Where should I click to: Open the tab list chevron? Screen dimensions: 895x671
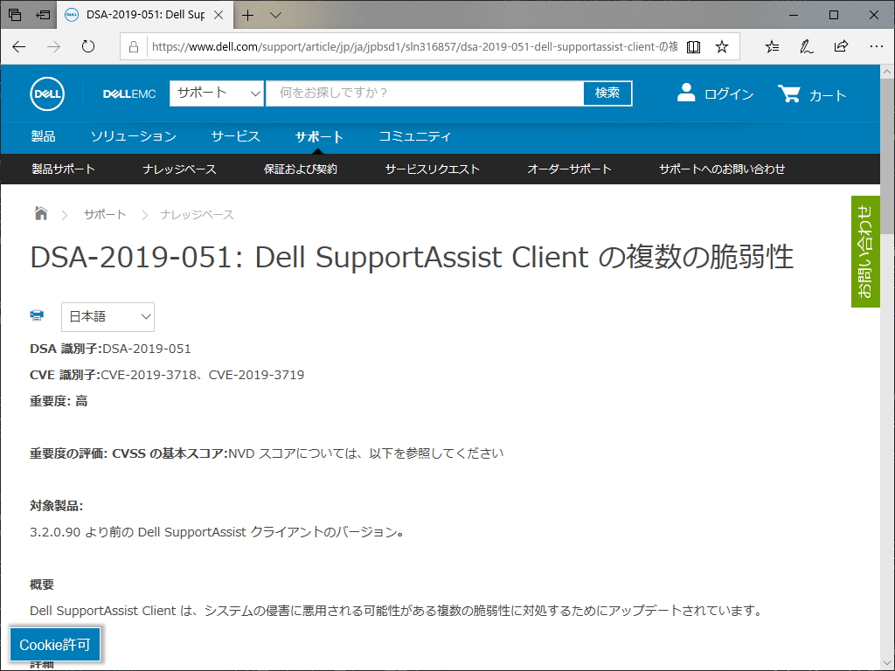[x=276, y=14]
